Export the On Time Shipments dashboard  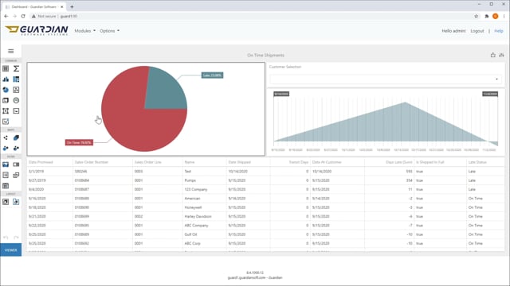pos(492,55)
